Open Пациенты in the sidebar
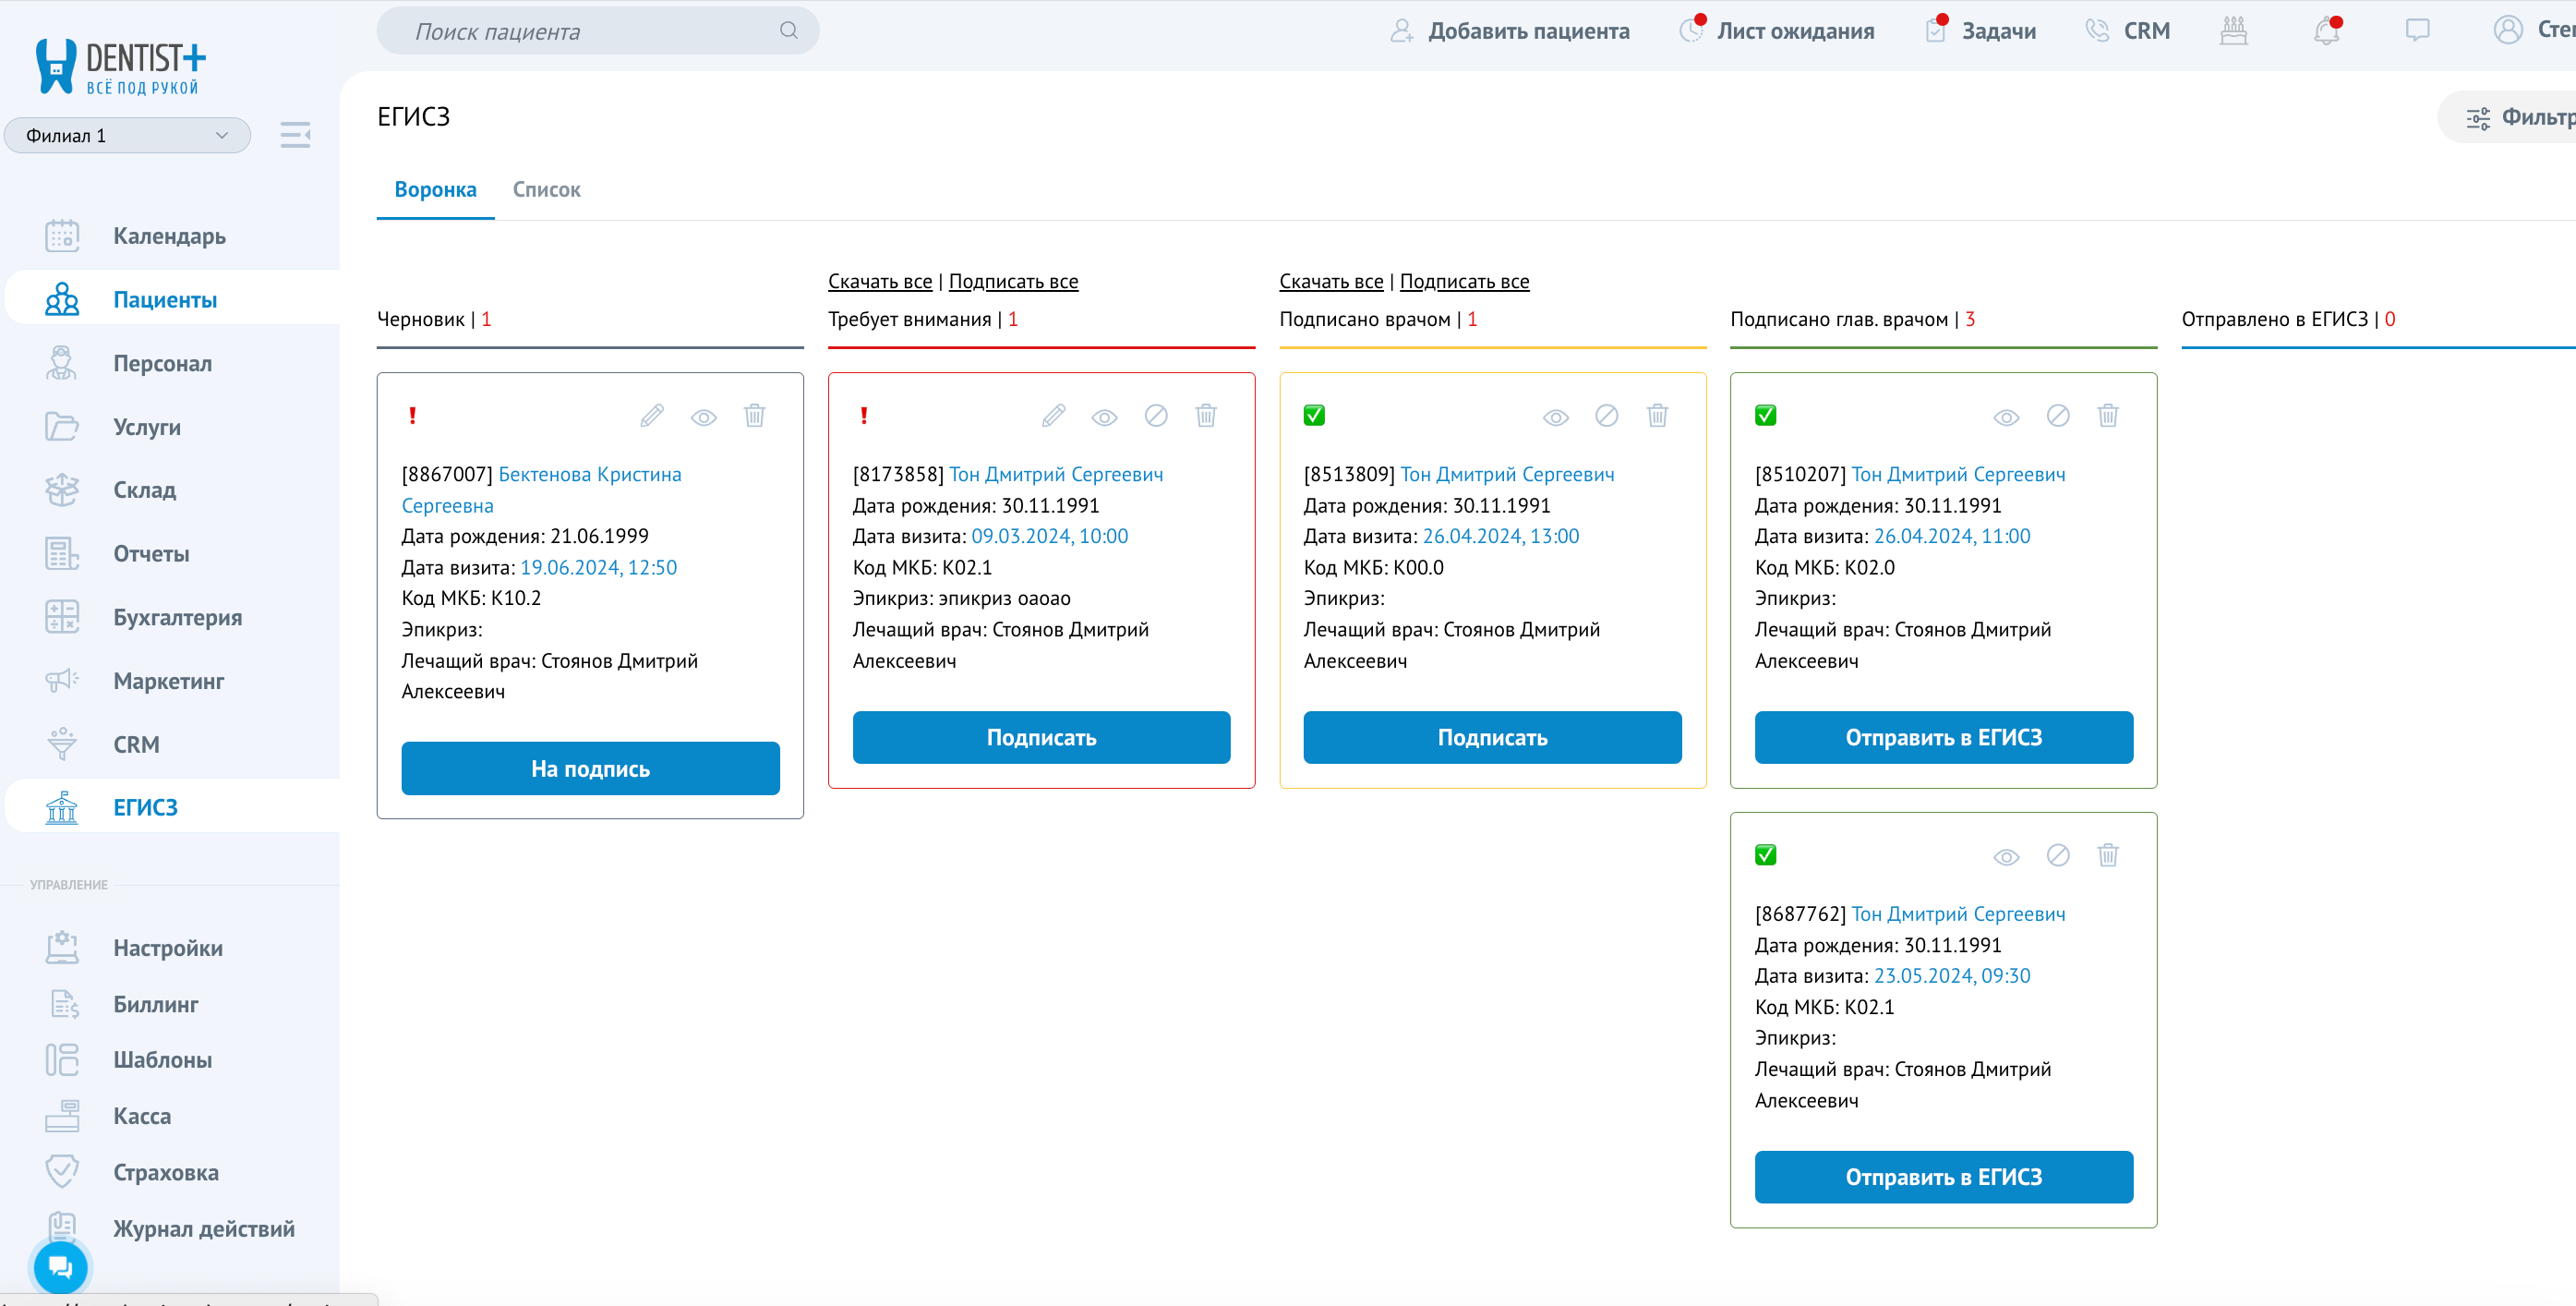 172,299
